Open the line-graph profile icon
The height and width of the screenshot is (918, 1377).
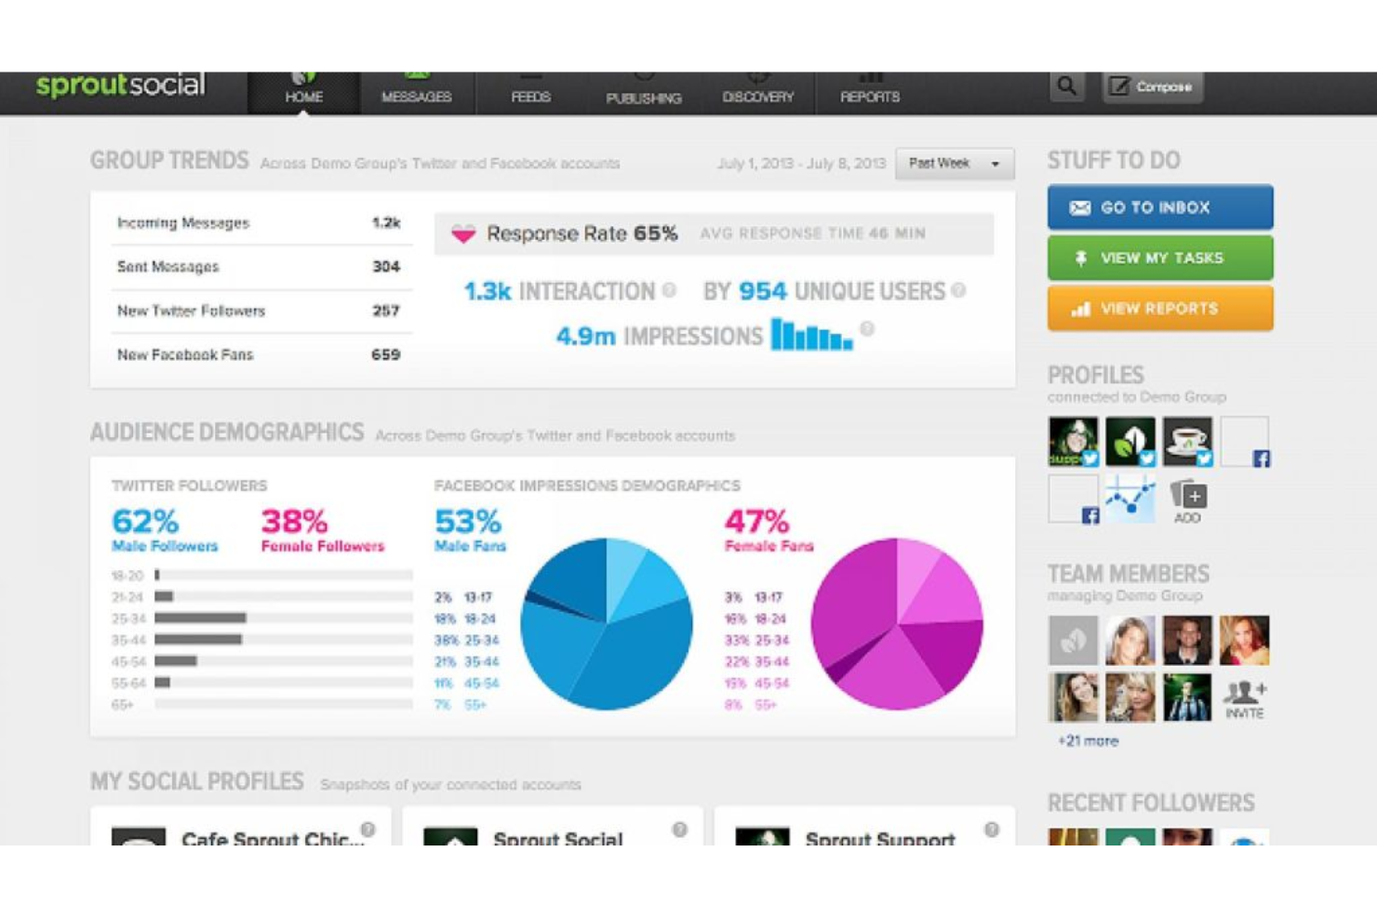pyautogui.click(x=1130, y=499)
